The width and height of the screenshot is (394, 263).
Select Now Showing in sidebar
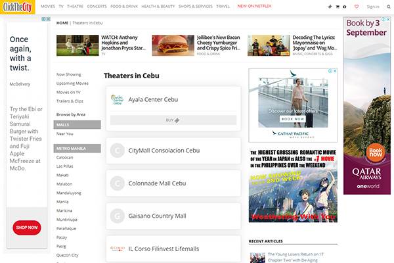click(68, 74)
